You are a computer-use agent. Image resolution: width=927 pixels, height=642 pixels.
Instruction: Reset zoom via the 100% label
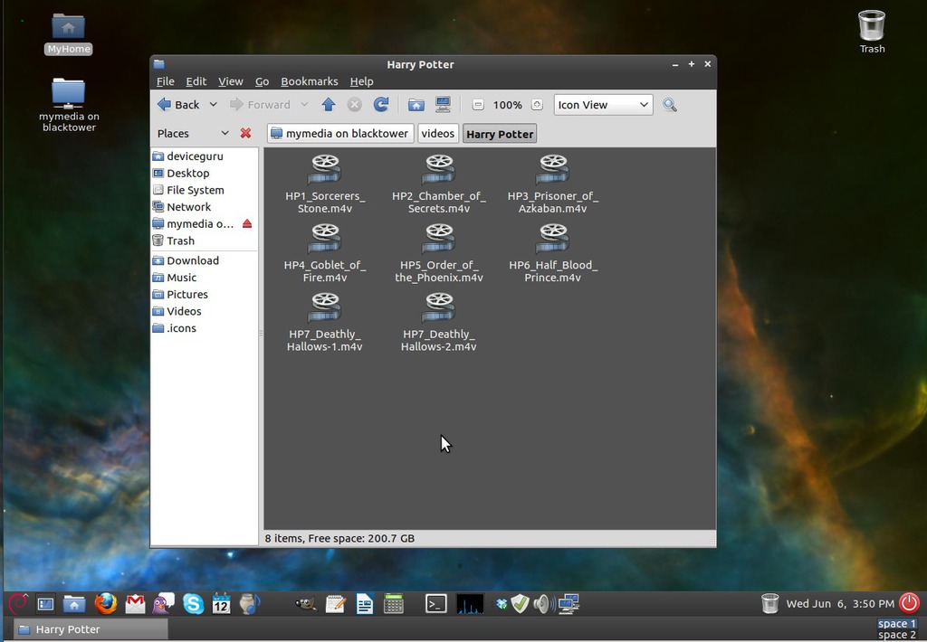click(507, 105)
